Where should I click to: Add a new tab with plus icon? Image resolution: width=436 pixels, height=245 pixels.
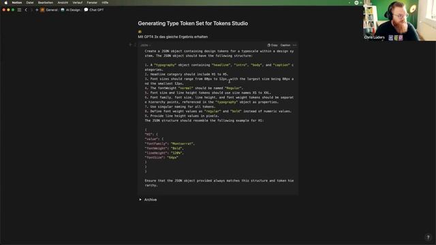point(37,10)
